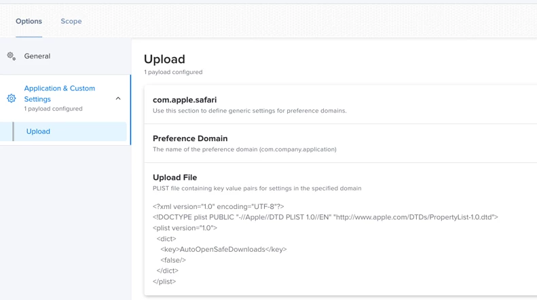Click the closing plist tag line
The image size is (537, 300).
(164, 282)
